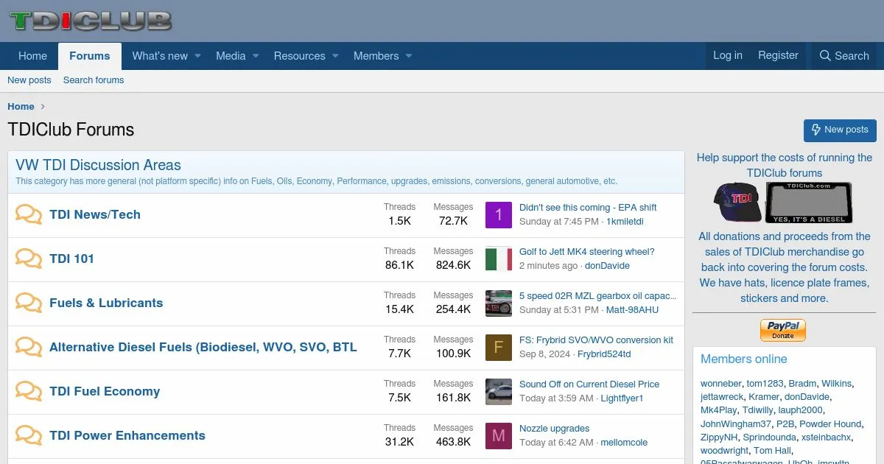Viewport: 884px width, 464px height.
Task: Open the TDI 101 forum
Action: (x=71, y=259)
